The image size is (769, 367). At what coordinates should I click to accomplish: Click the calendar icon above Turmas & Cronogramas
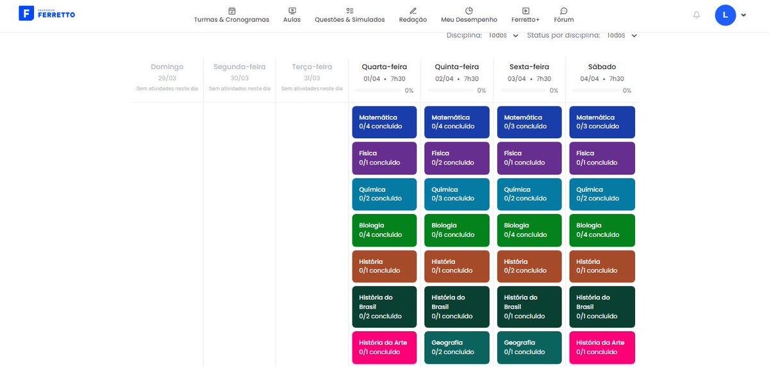coord(232,10)
